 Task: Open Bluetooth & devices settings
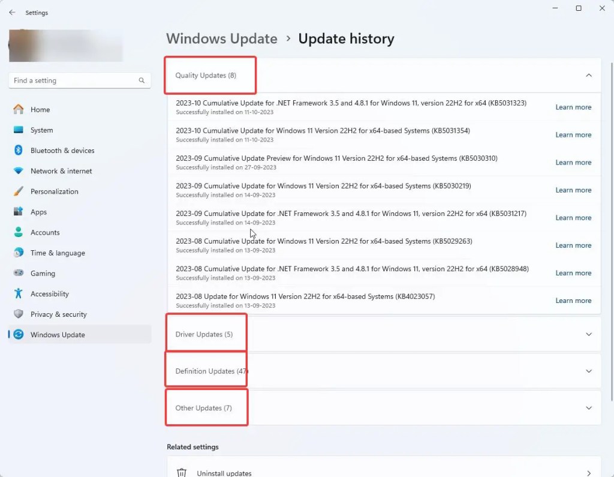click(x=19, y=151)
